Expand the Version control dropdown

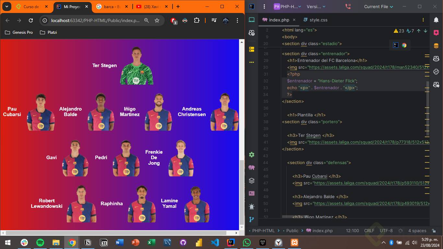point(316,6)
